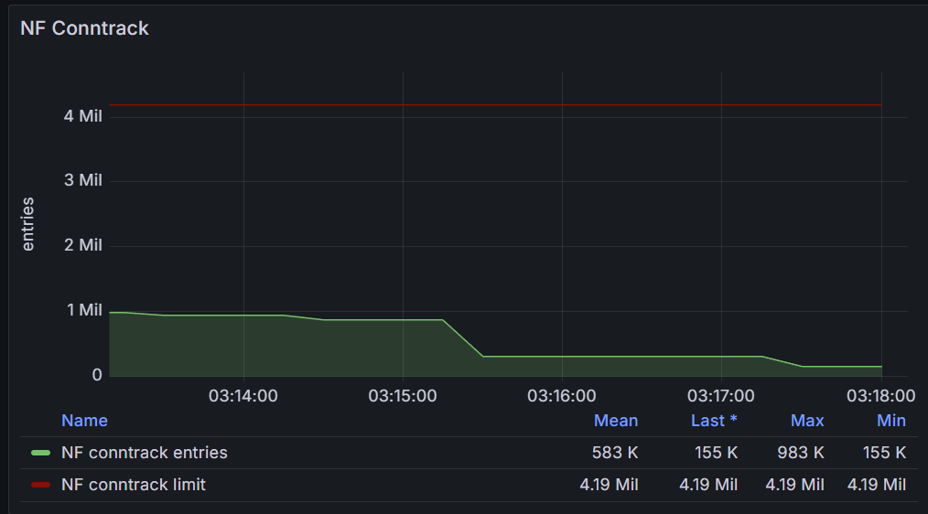928x514 pixels.
Task: Sort legend by the Min column
Action: (890, 421)
